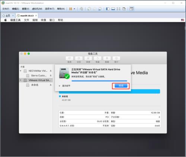Open the 文件(F) menu in VMware

[x=6, y=9]
